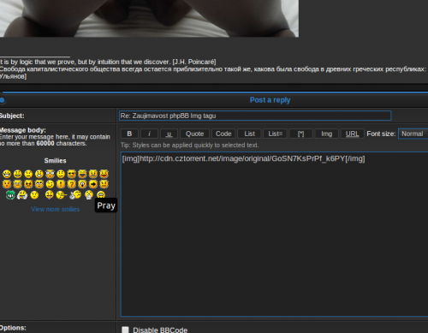Click the 'Smilies' heading label
This screenshot has height=333, width=428.
[x=55, y=161]
